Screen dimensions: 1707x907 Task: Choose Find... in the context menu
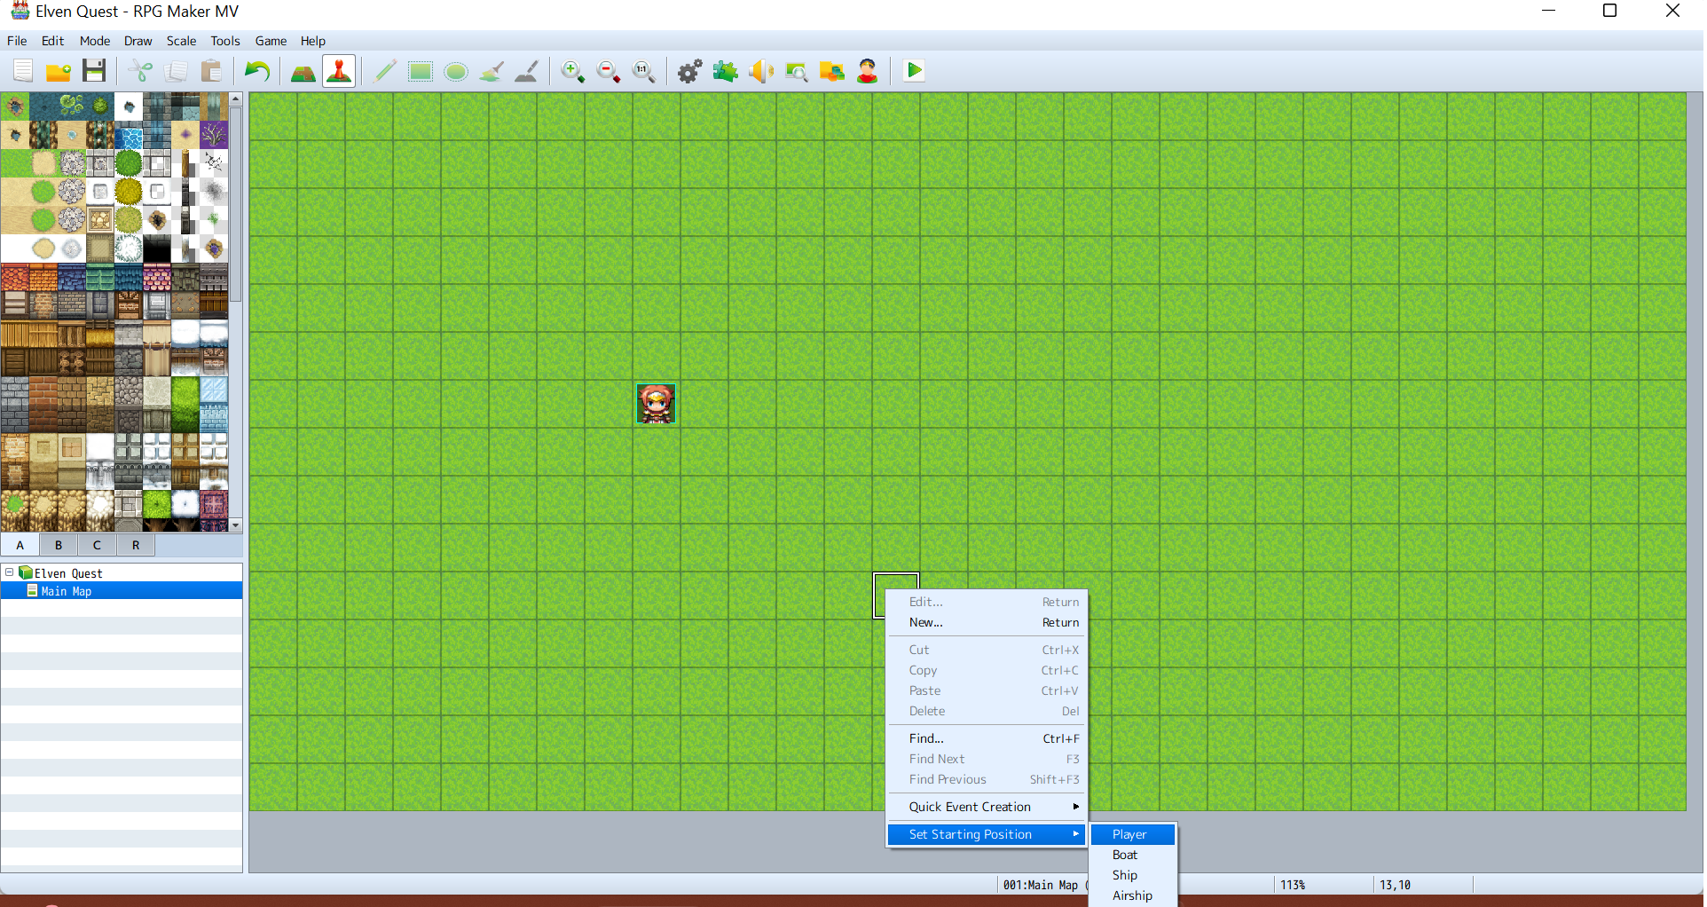(987, 738)
